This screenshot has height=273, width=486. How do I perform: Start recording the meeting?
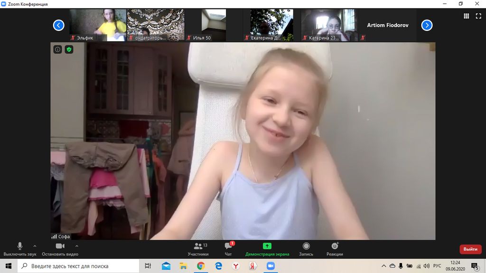pos(306,246)
